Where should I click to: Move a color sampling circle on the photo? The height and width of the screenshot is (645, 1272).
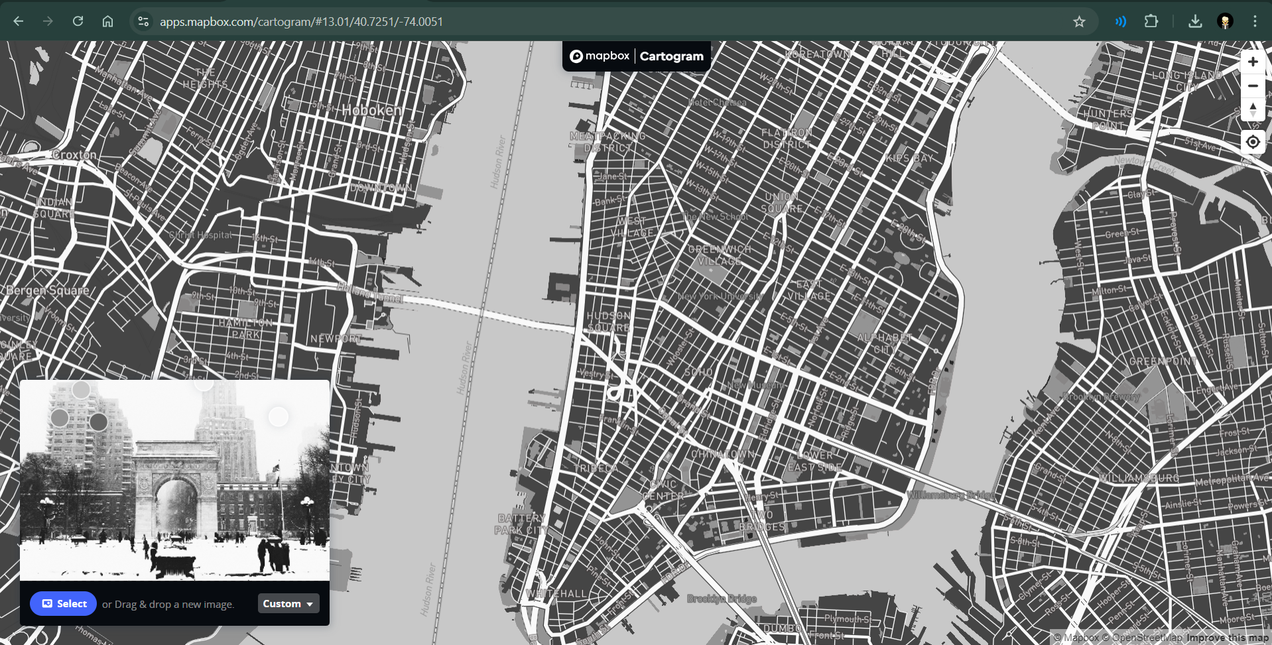[82, 390]
